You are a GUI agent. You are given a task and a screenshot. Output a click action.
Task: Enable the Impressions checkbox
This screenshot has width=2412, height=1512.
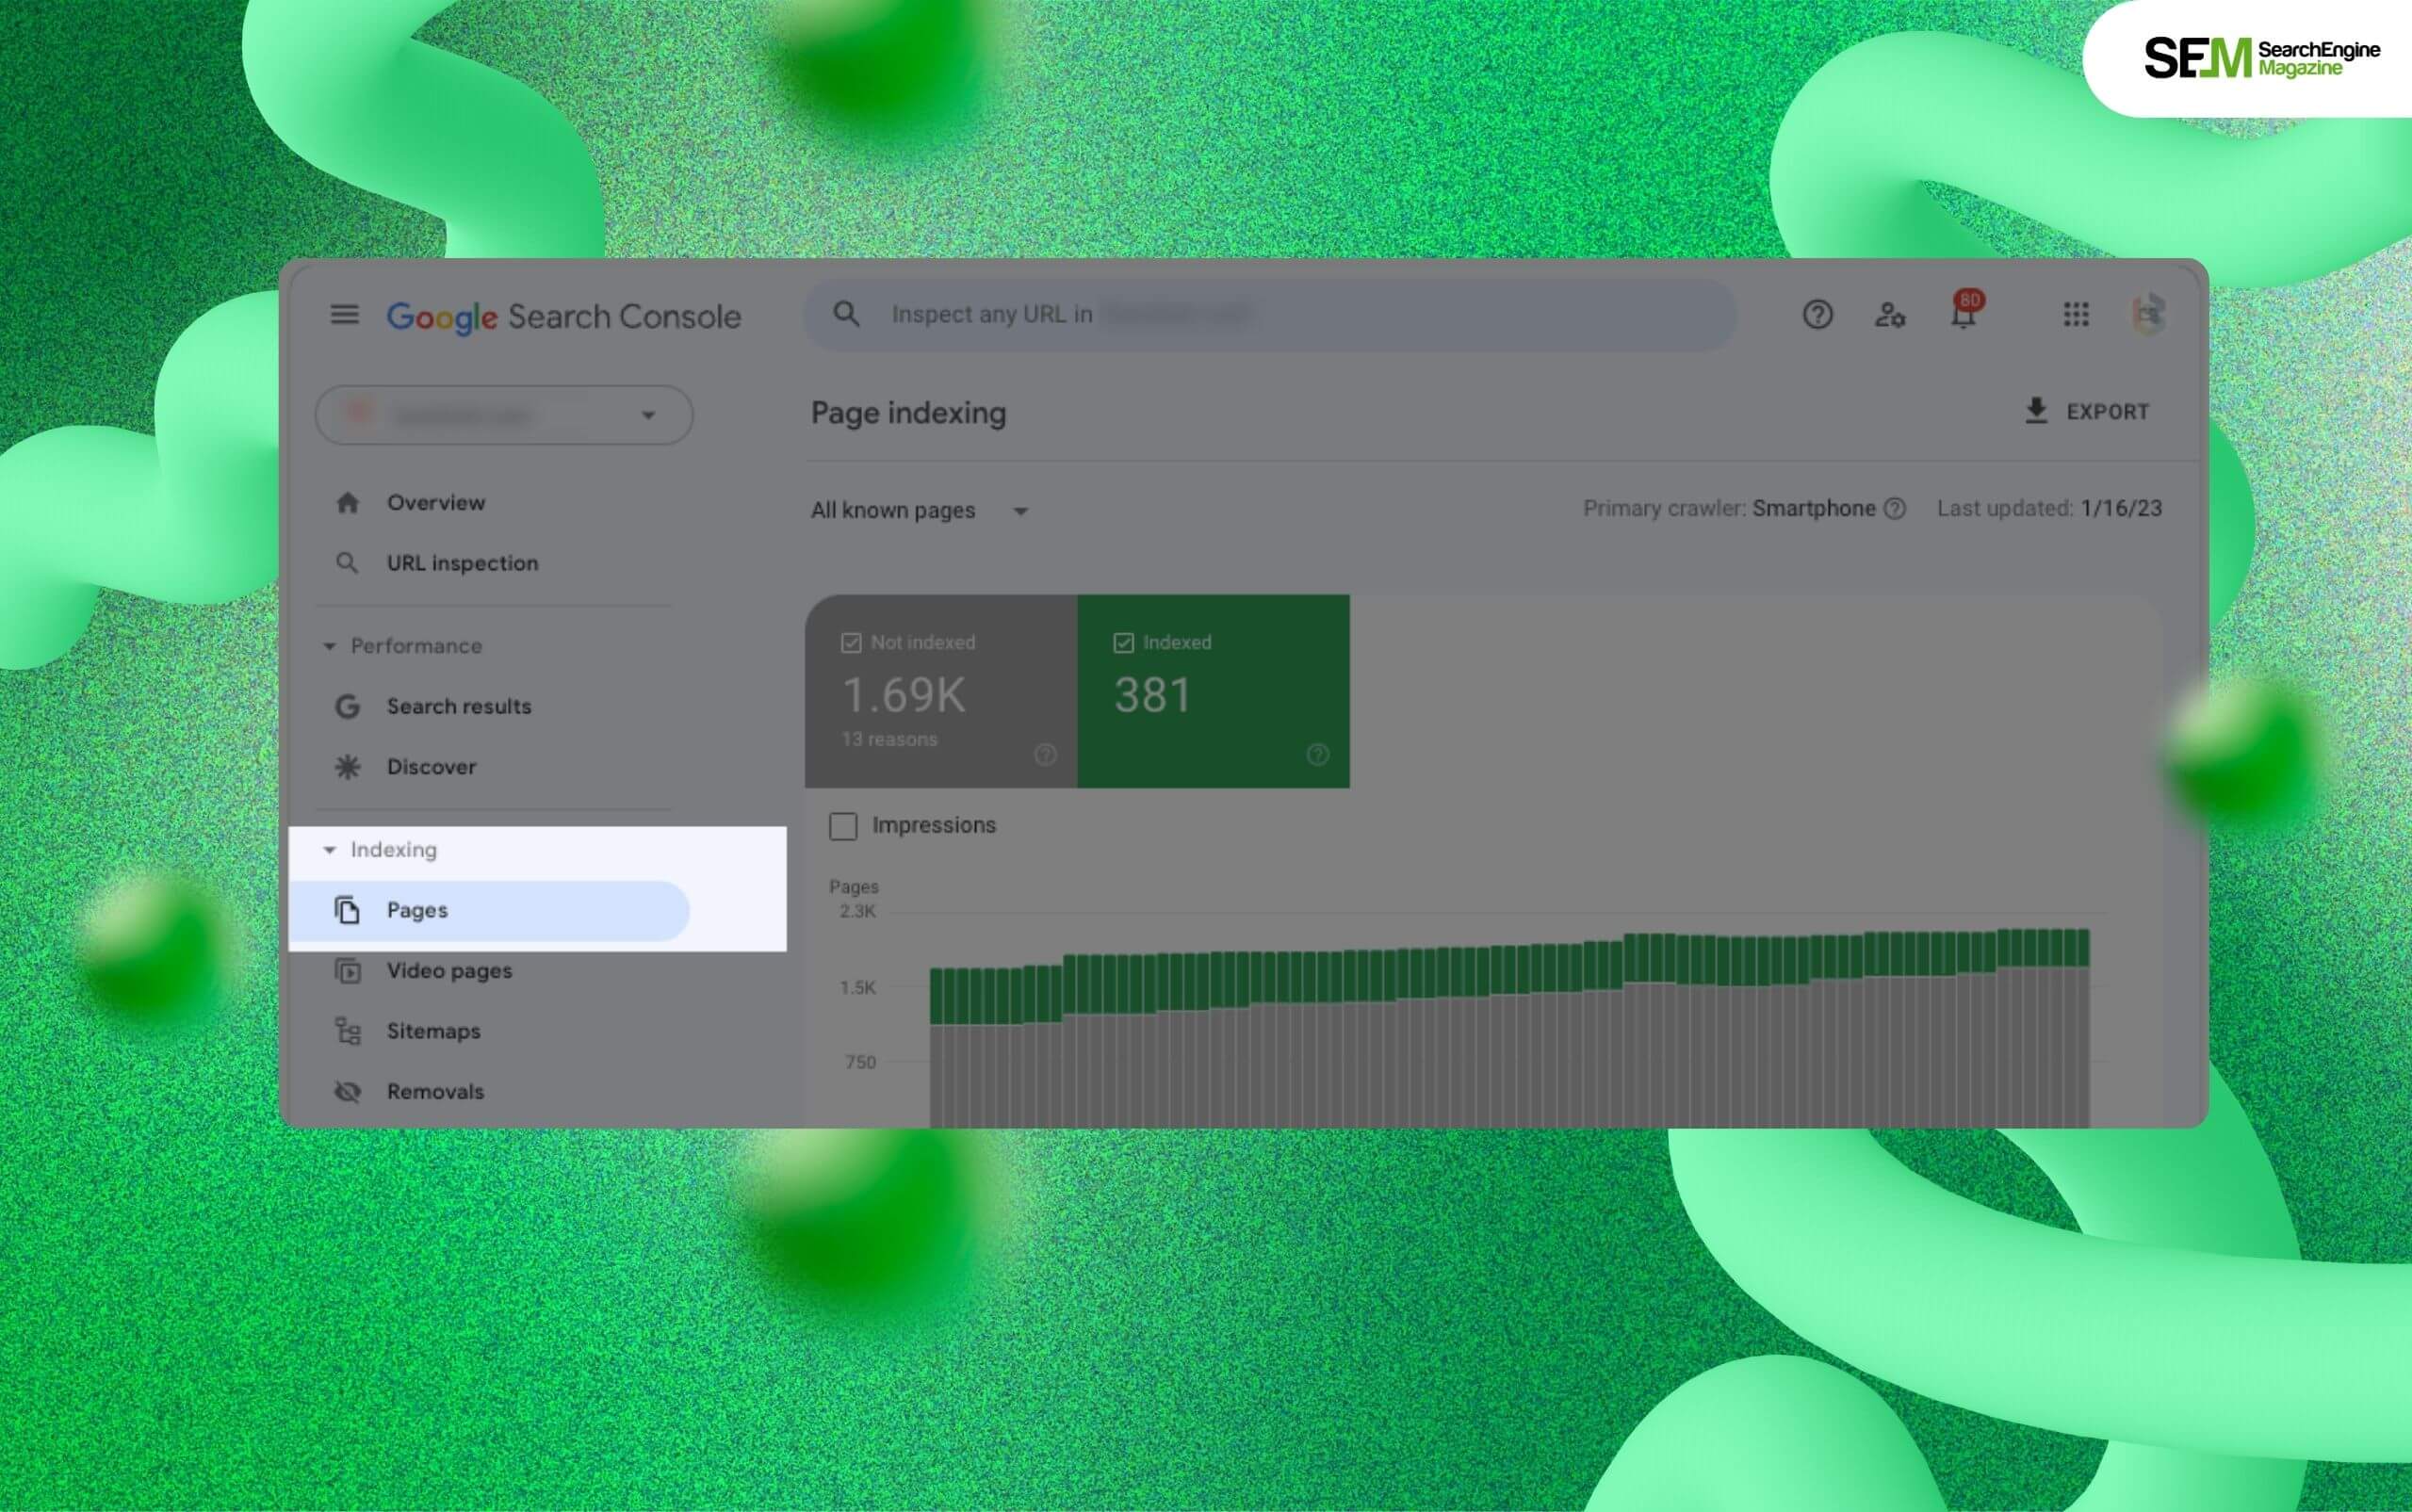(x=843, y=826)
